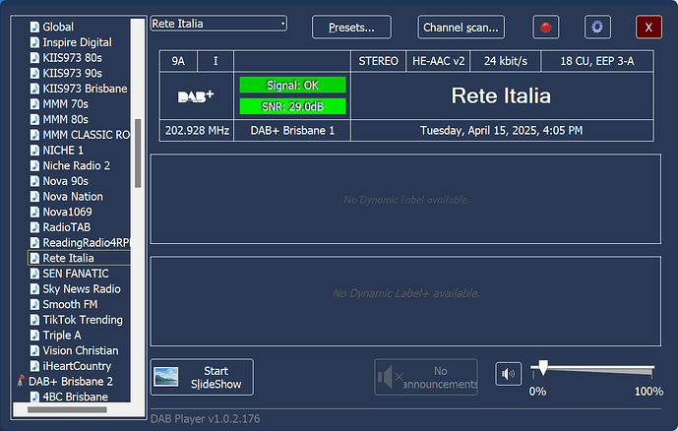The image size is (678, 431).
Task: Select Smooth FM in the station list
Action: coord(69,305)
